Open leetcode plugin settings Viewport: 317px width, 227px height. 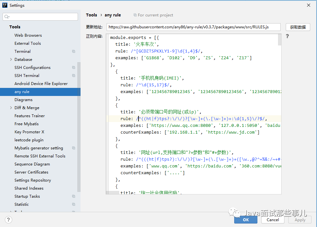point(29,140)
